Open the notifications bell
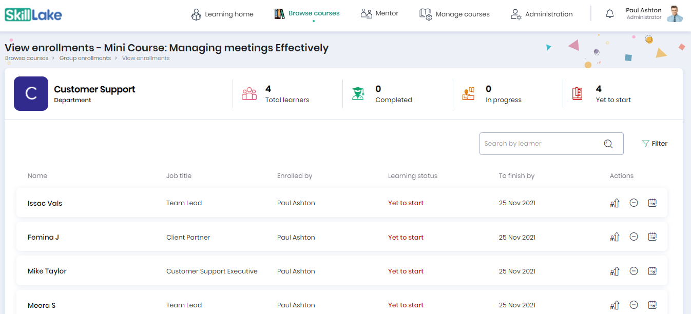This screenshot has height=314, width=691. [x=610, y=14]
